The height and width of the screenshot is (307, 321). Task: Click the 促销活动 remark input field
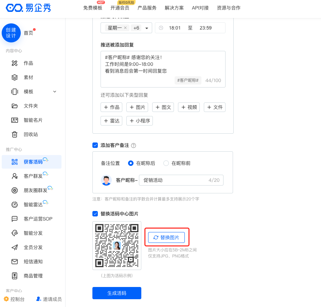[x=181, y=180]
